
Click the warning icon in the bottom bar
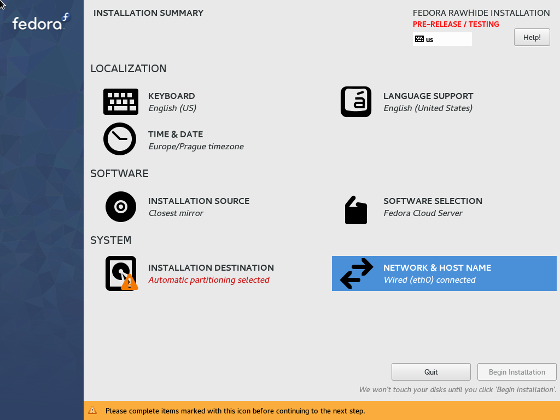tap(92, 410)
